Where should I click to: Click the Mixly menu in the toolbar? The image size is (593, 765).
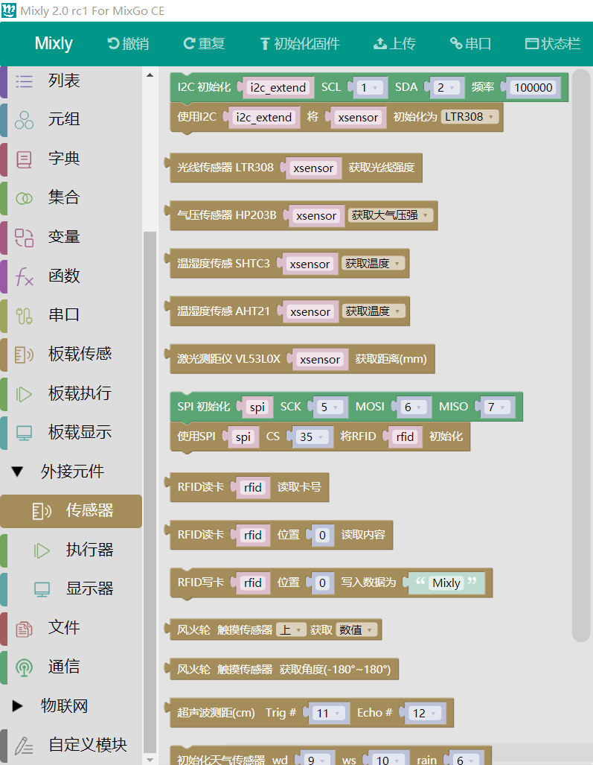coord(54,43)
